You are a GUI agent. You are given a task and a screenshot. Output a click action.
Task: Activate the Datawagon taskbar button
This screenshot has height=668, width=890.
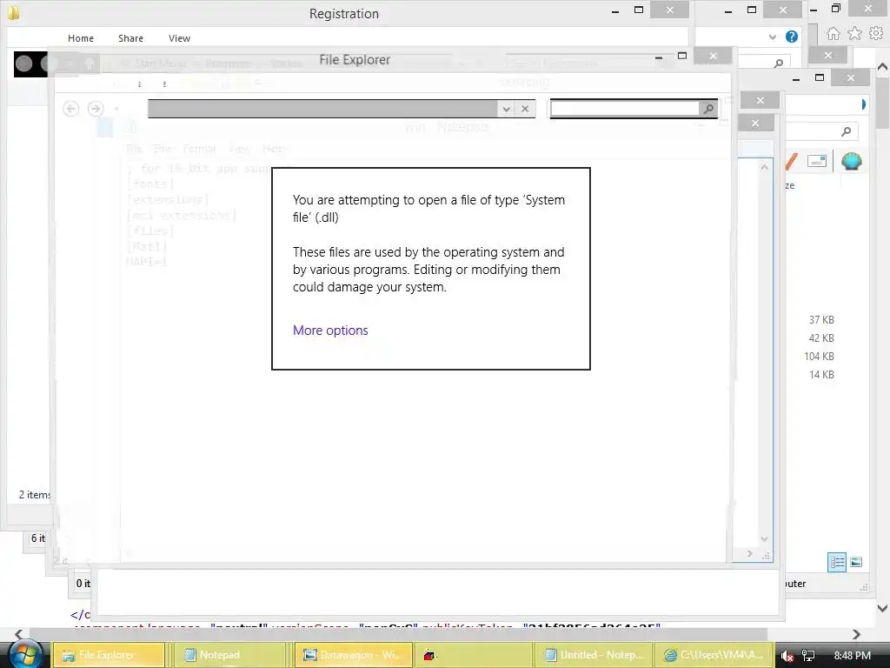355,655
